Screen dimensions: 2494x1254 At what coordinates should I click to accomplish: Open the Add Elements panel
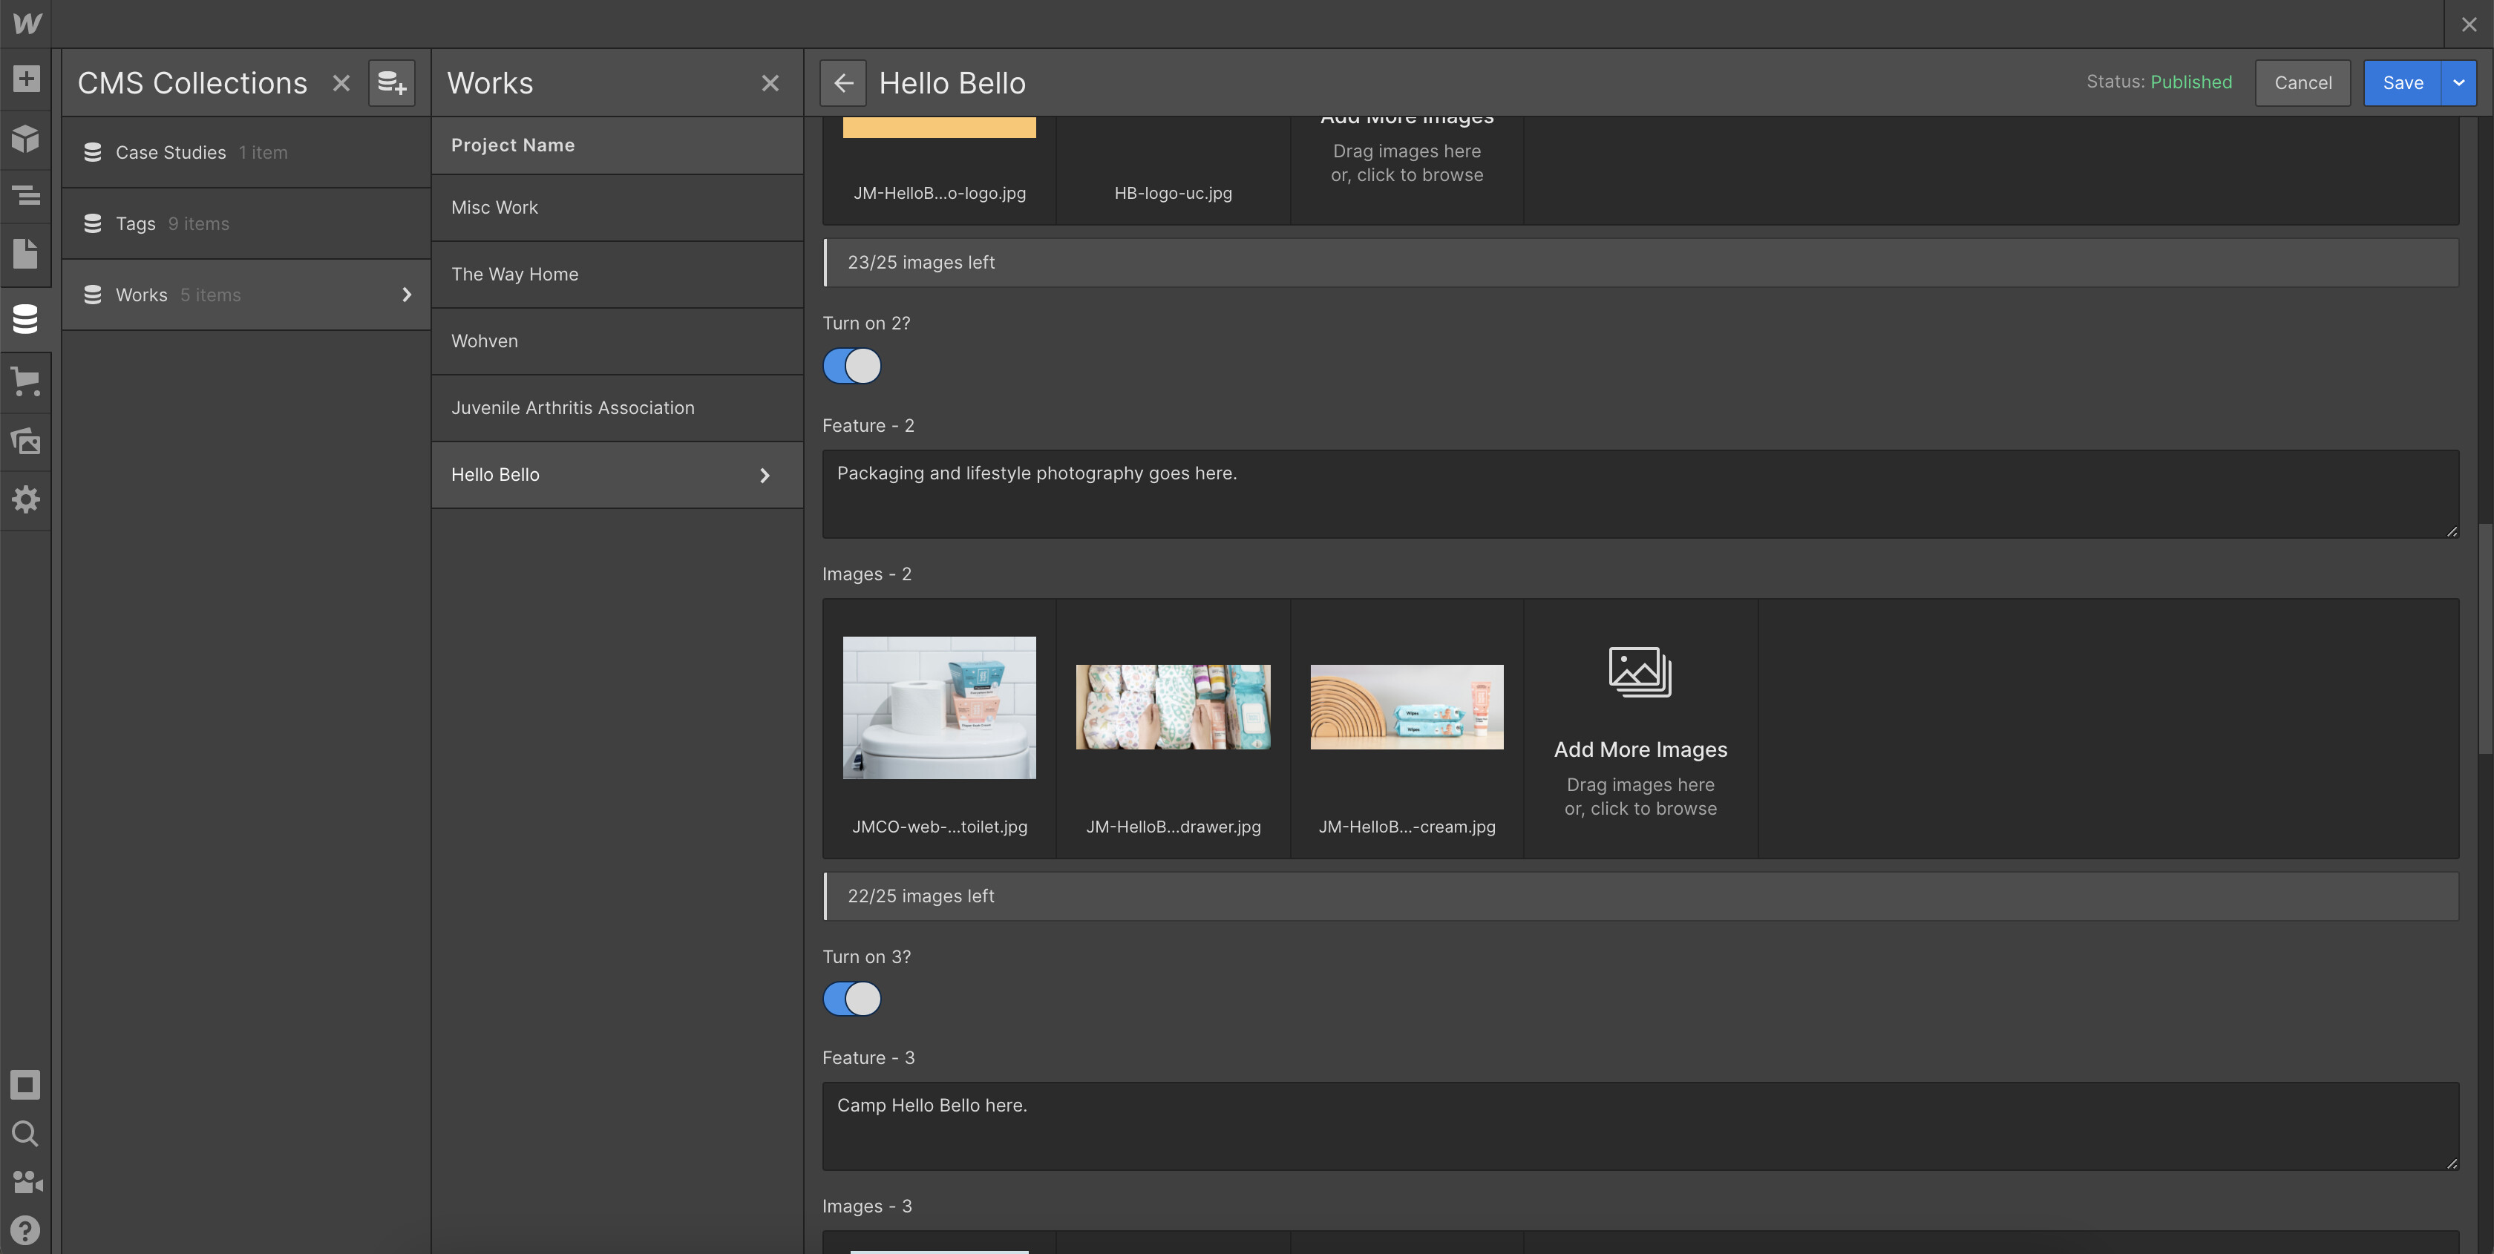[26, 79]
